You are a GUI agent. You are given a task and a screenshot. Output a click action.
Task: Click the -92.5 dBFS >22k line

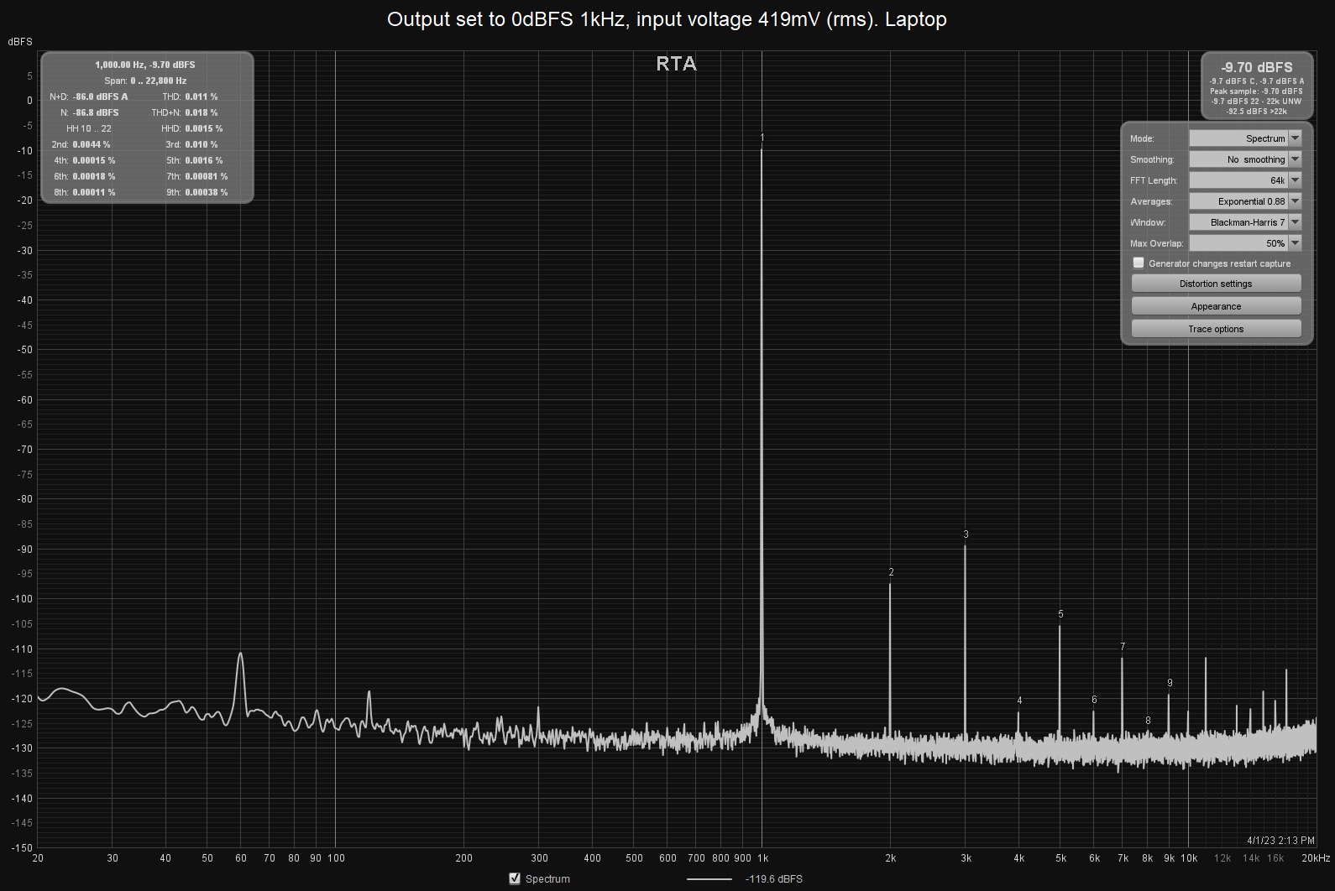click(x=1257, y=111)
